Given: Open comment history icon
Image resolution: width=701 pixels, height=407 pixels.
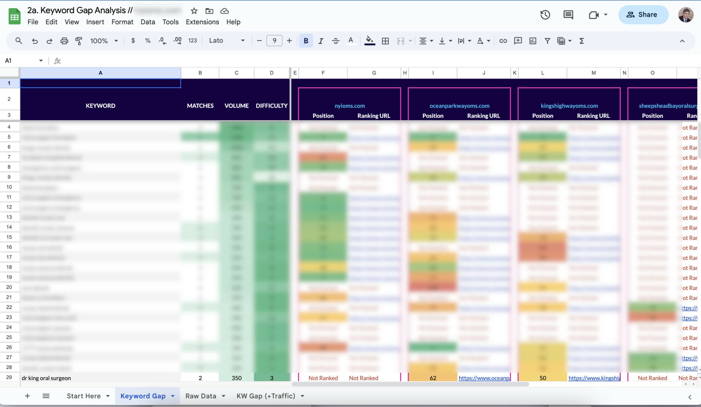Looking at the screenshot, I should [x=568, y=15].
